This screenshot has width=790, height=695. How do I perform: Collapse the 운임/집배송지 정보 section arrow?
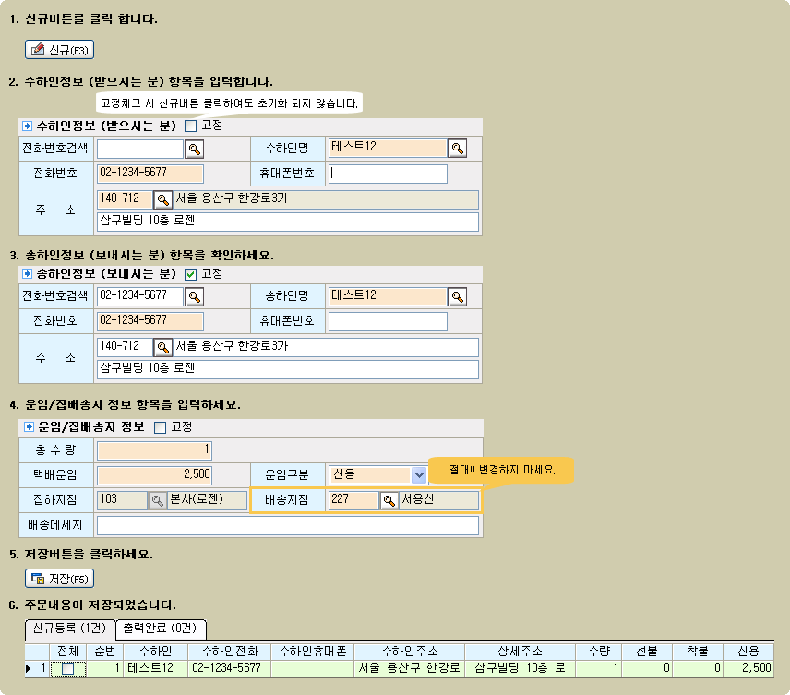tap(27, 427)
